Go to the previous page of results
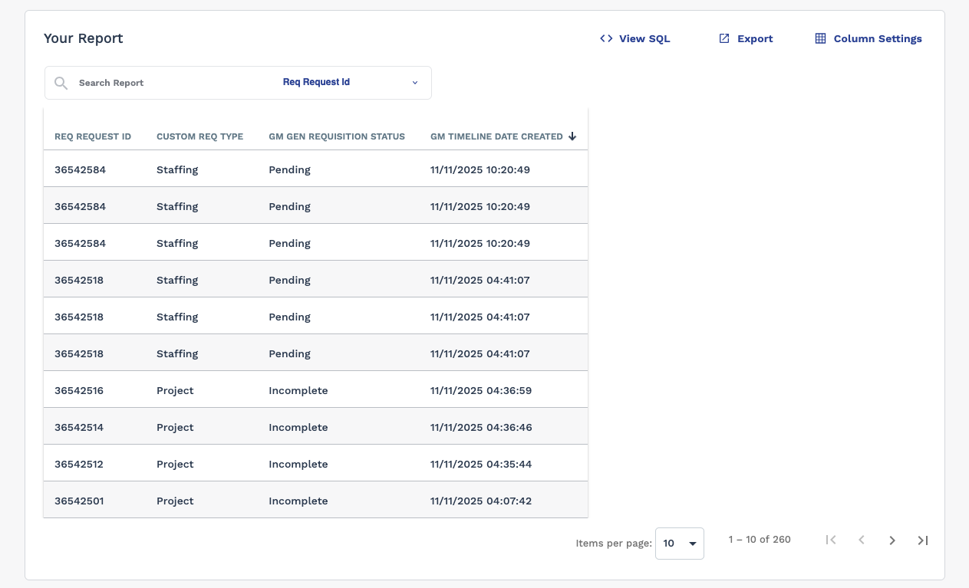Image resolution: width=969 pixels, height=588 pixels. click(861, 540)
